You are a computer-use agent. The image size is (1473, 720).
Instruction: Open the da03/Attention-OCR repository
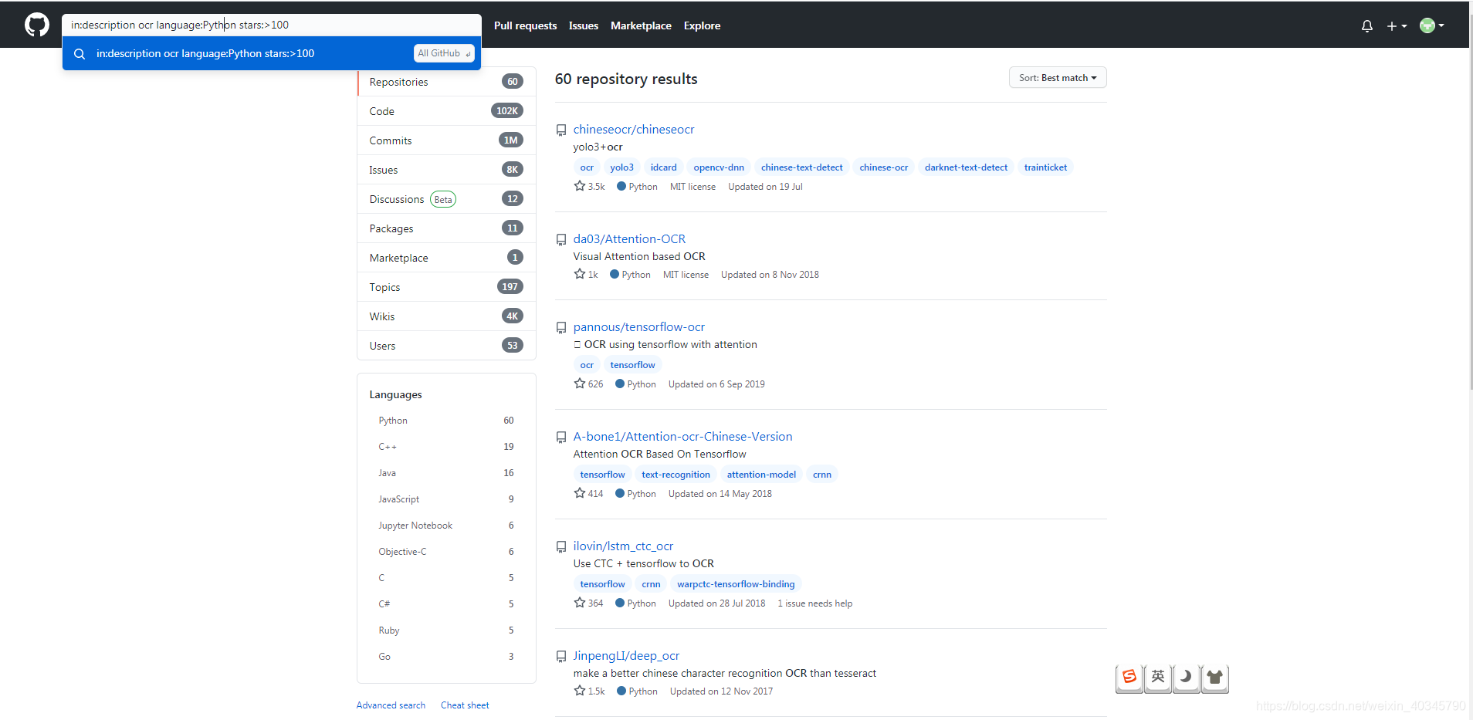(x=629, y=239)
